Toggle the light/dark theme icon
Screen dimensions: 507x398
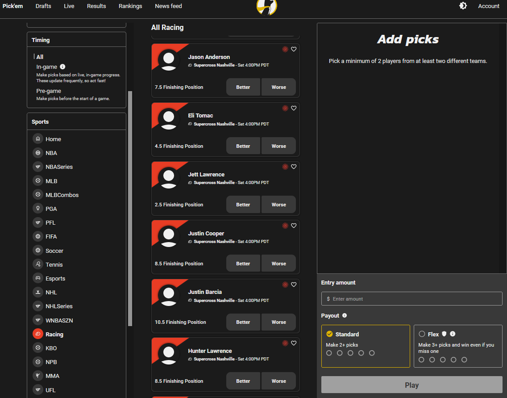click(x=463, y=6)
